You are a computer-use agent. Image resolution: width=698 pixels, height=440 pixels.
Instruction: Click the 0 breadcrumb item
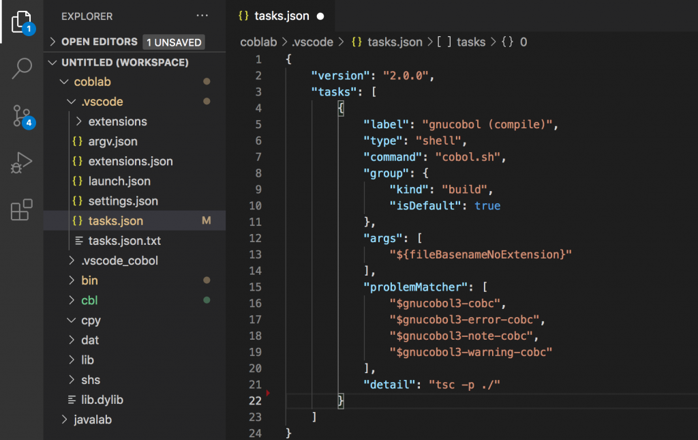click(523, 42)
